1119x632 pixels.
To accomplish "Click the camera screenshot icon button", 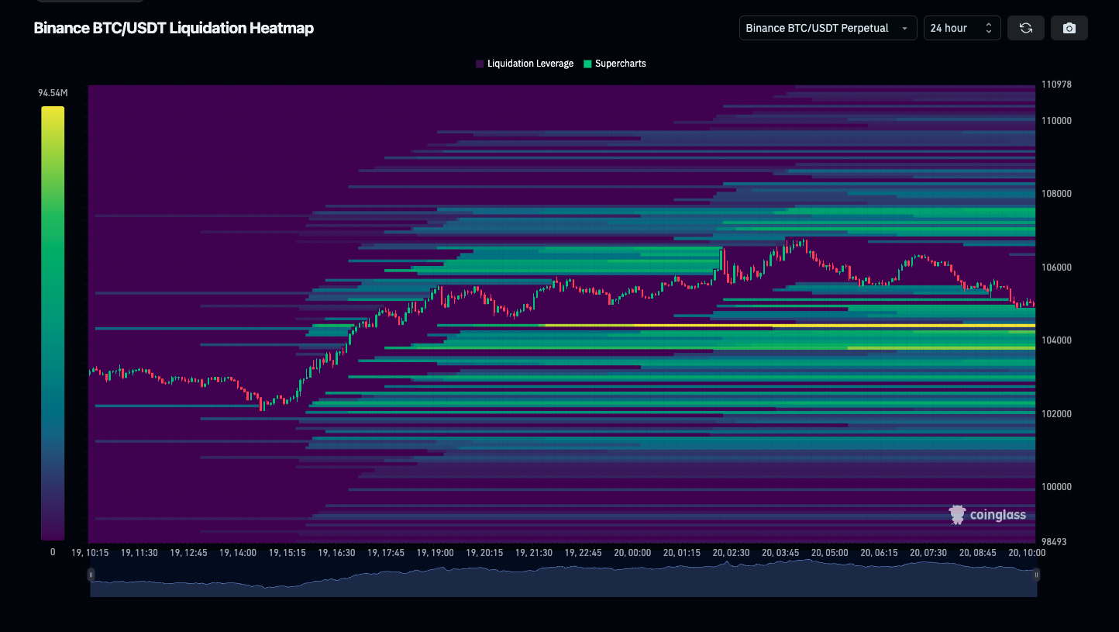I will click(1069, 28).
